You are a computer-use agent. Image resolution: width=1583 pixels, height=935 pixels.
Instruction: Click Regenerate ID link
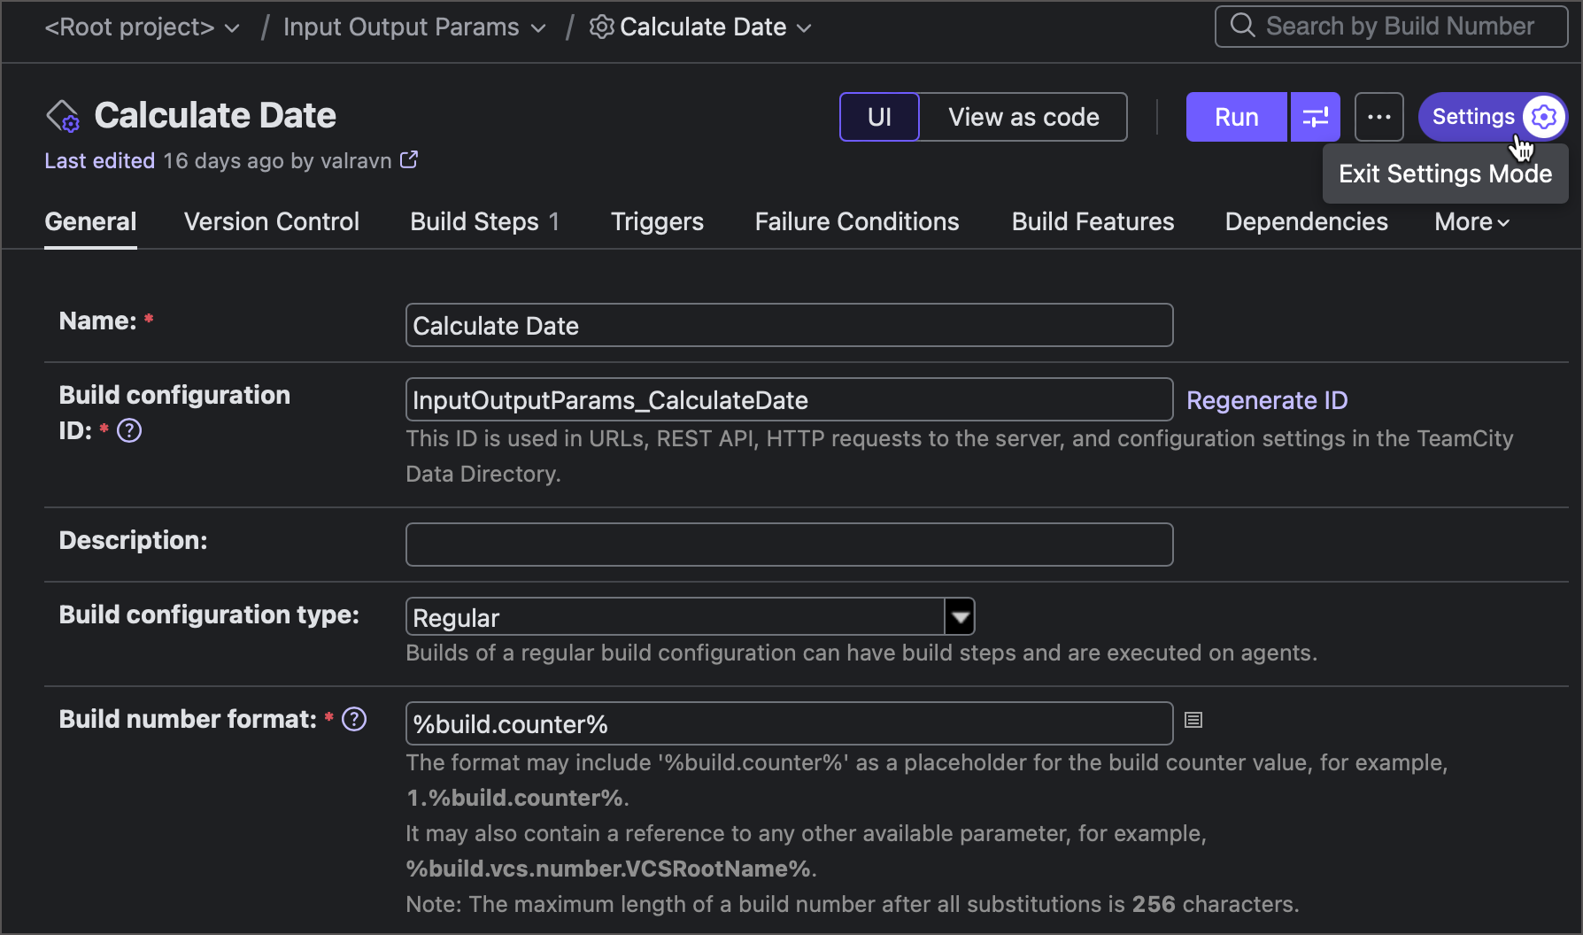(1267, 399)
